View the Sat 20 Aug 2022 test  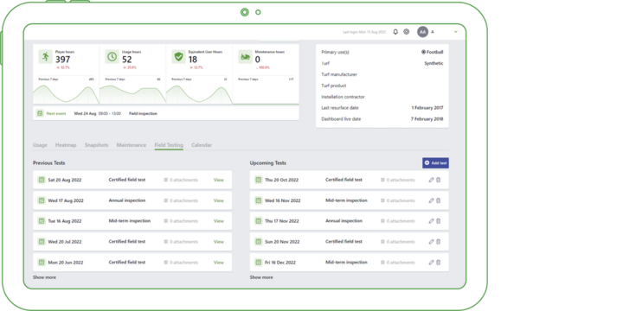click(x=219, y=180)
